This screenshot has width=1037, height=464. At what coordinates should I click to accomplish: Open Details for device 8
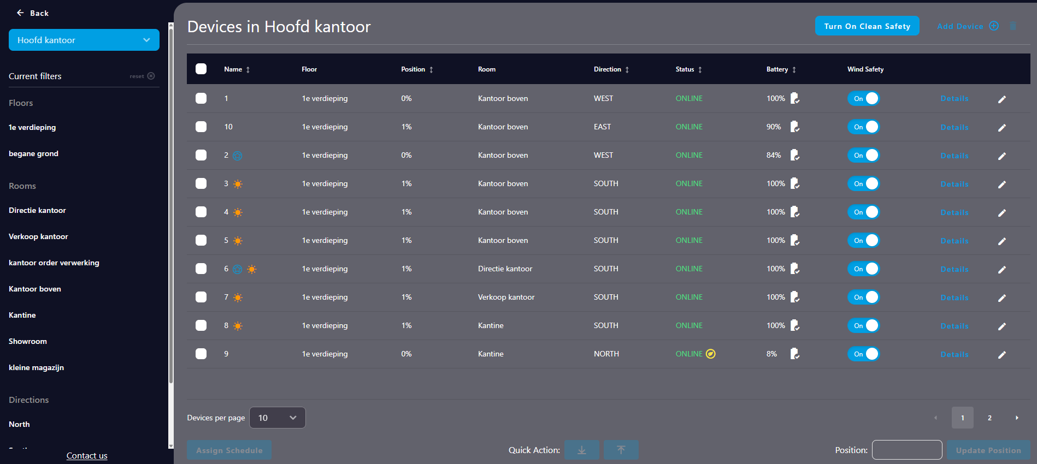954,325
